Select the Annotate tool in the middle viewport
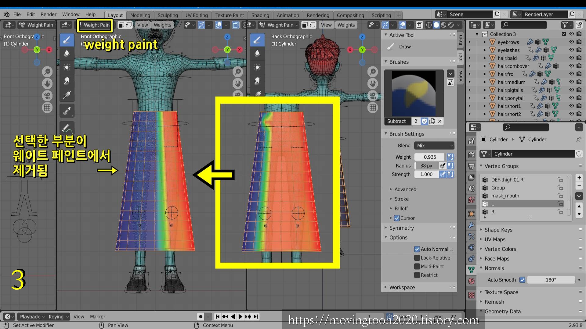Viewport: 586px width, 329px height. pos(67,128)
